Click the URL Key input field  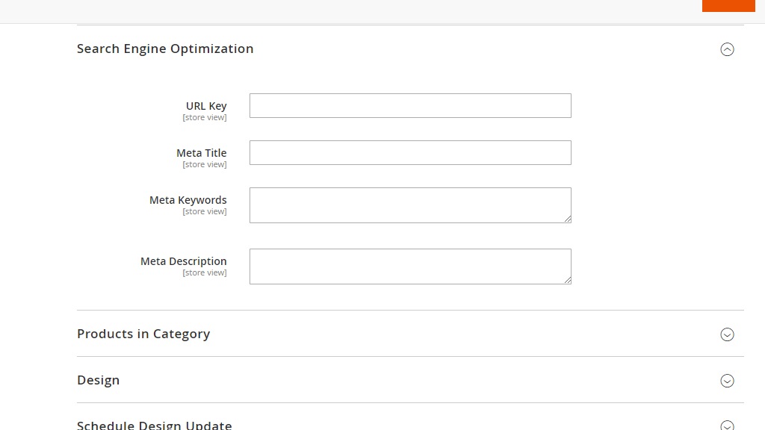point(409,105)
